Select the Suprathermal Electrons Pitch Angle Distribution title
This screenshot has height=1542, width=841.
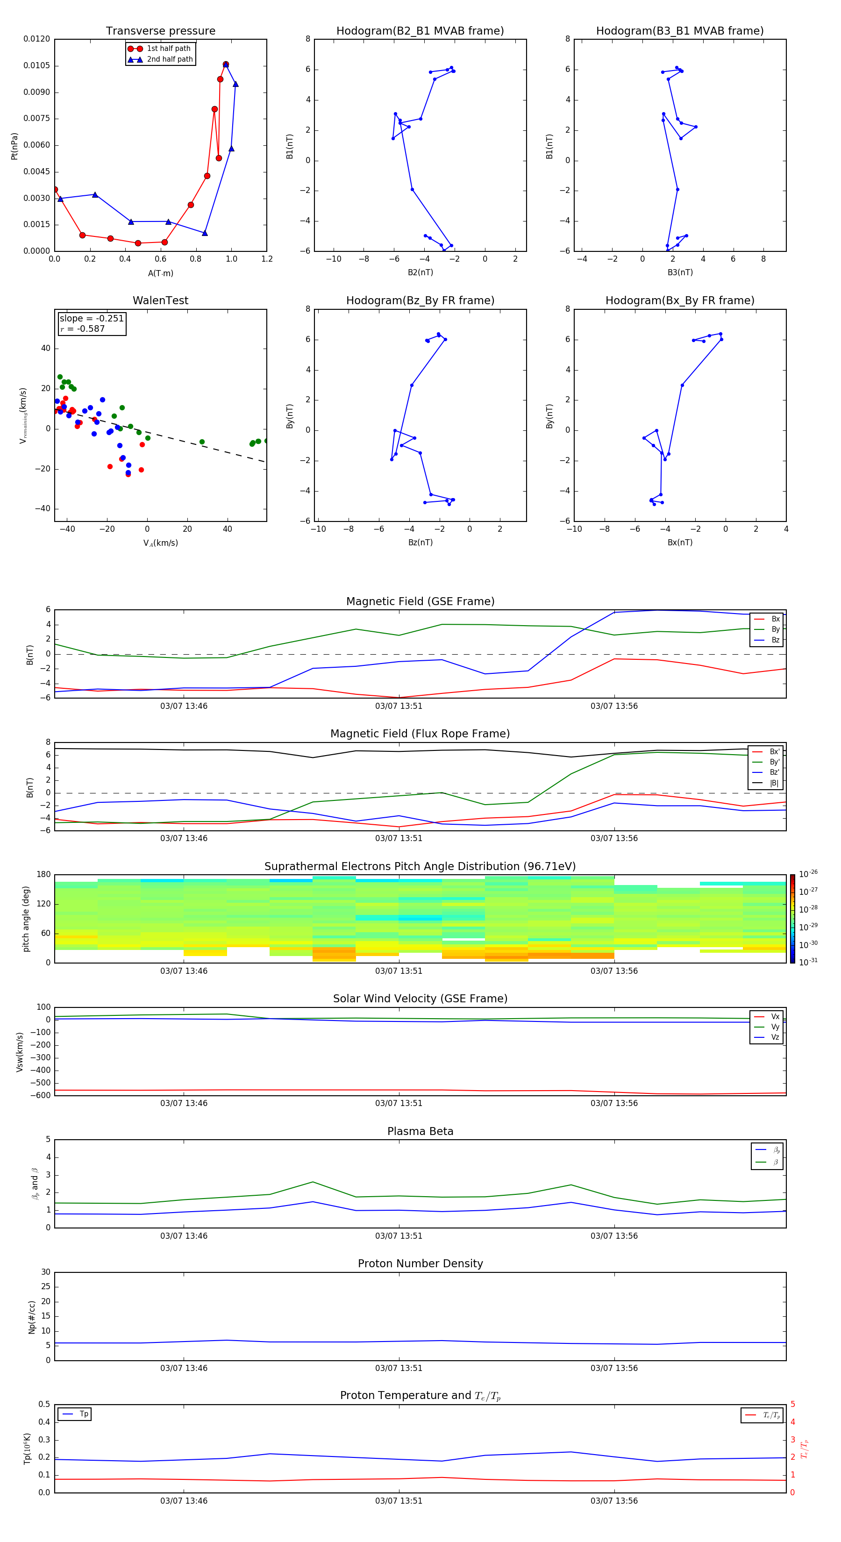coord(420,866)
